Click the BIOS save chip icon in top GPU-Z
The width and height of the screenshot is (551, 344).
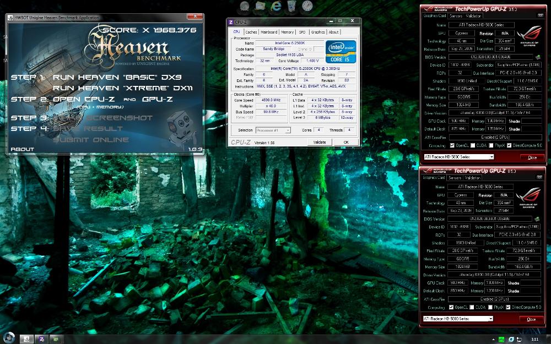537,57
